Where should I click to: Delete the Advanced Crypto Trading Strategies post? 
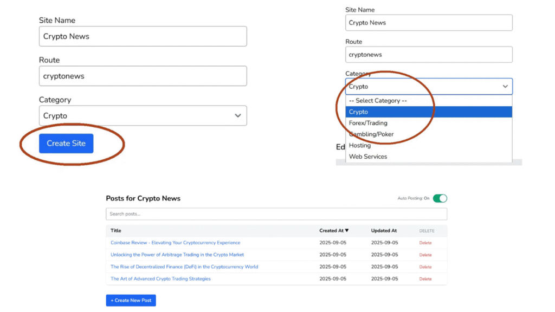tap(425, 279)
